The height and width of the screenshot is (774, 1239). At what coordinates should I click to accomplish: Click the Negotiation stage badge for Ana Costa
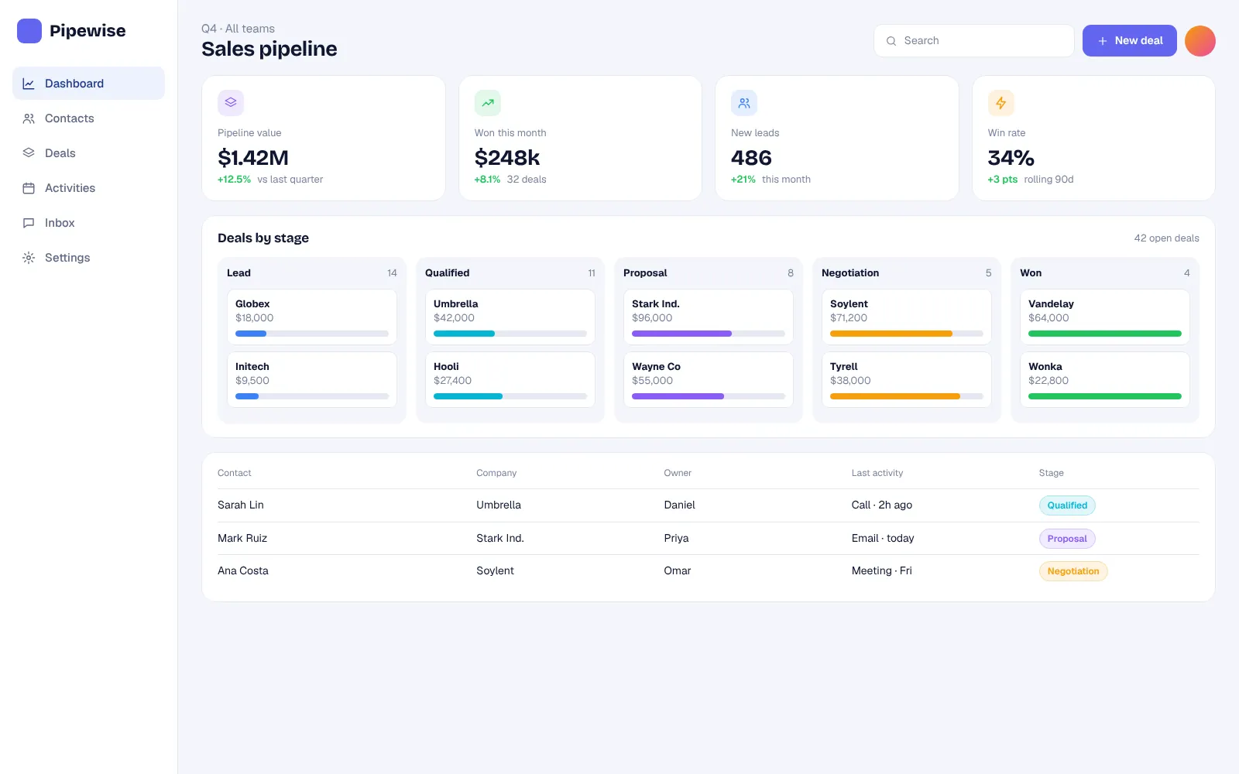[x=1073, y=571]
